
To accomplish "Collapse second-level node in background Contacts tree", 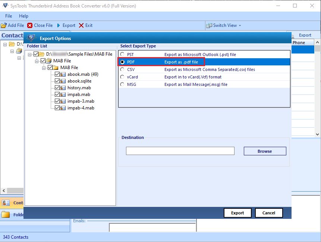I will coord(12,51).
